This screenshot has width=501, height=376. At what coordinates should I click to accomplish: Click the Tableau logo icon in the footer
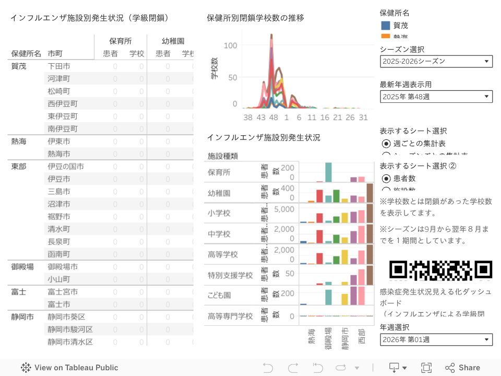tap(26, 368)
